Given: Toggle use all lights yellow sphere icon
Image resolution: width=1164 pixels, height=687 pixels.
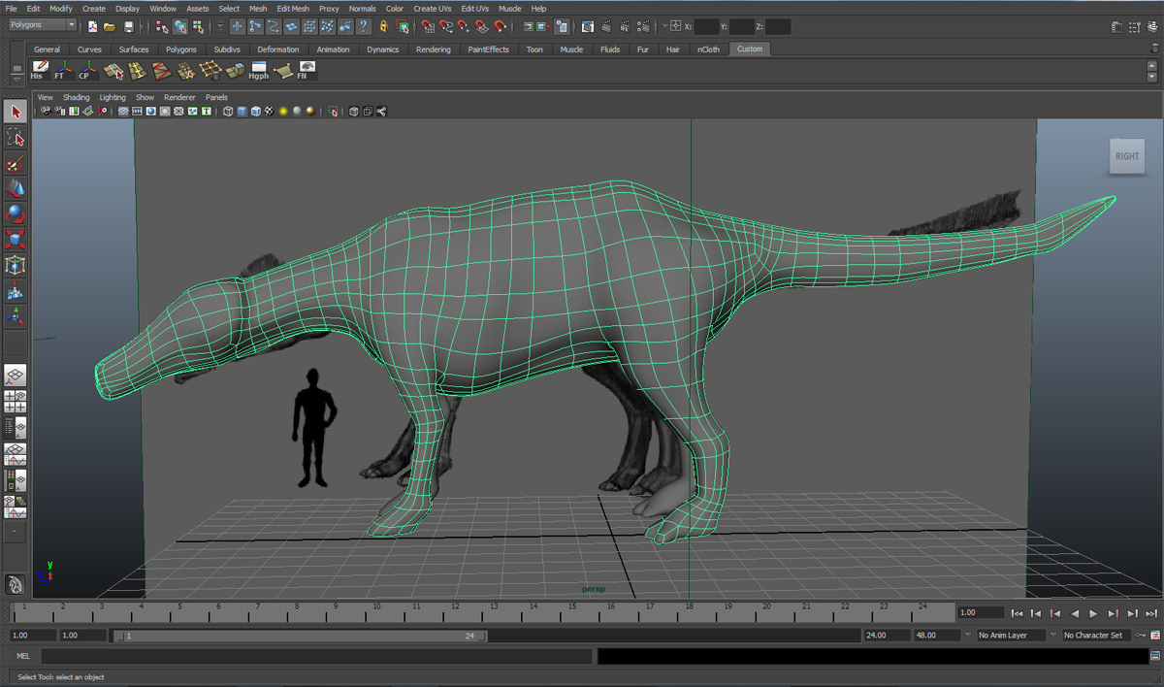Looking at the screenshot, I should tap(283, 112).
